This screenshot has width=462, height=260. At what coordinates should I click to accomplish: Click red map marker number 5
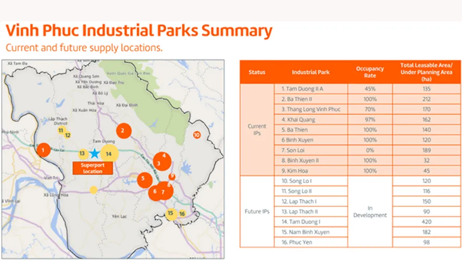click(144, 179)
